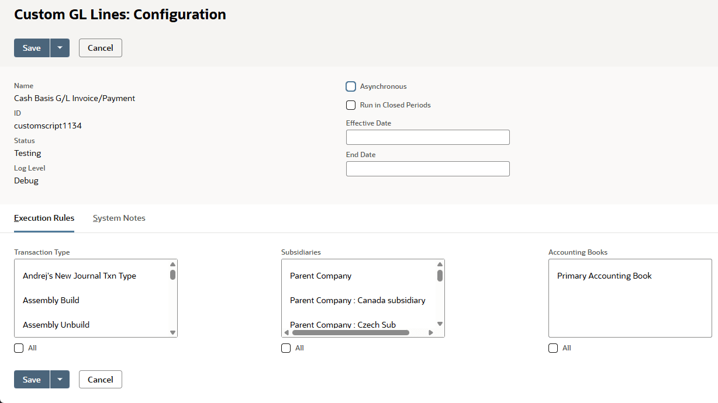This screenshot has height=403, width=718.
Task: Click the top Cancel button
Action: click(101, 48)
